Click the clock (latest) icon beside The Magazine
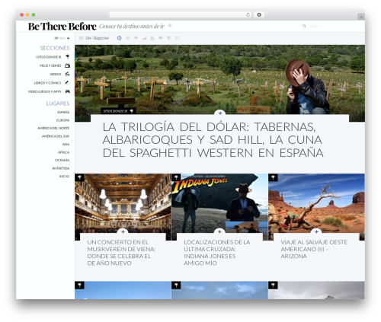The width and height of the screenshot is (381, 322). [120, 38]
